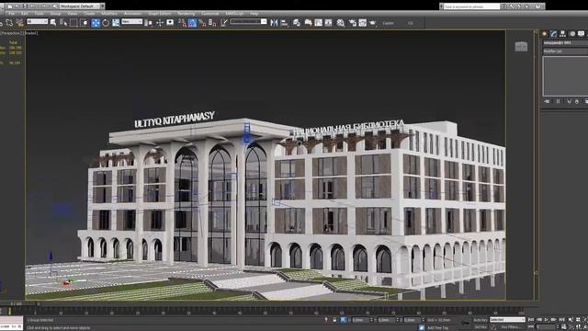Screen dimensions: 588x331
Task: Open the Group menu
Action: 55,14
